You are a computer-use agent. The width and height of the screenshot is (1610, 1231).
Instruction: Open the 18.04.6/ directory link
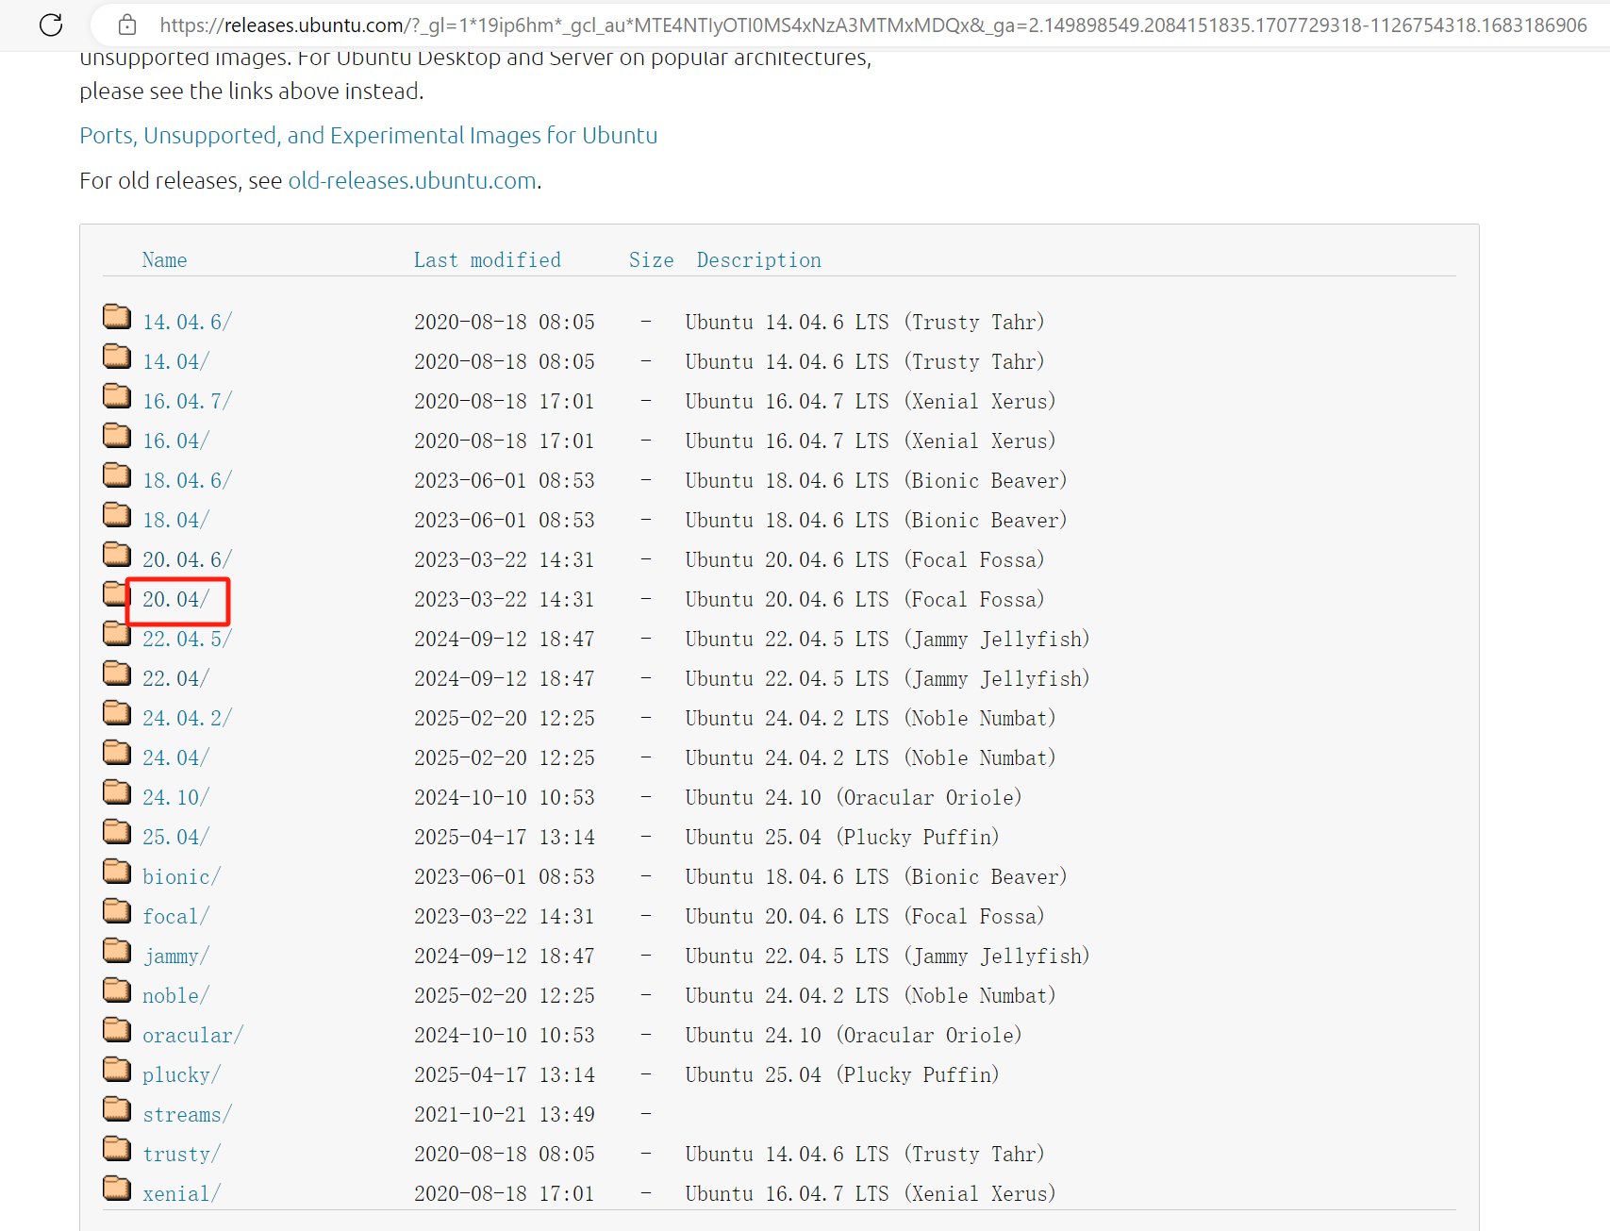tap(187, 481)
